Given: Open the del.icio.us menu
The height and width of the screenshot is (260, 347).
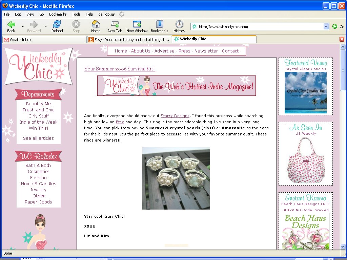Looking at the screenshot, I should tap(106, 14).
